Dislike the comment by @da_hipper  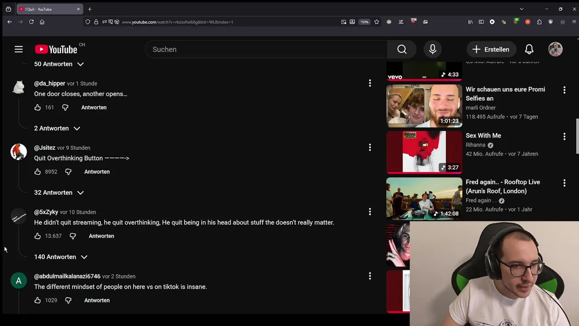(65, 107)
